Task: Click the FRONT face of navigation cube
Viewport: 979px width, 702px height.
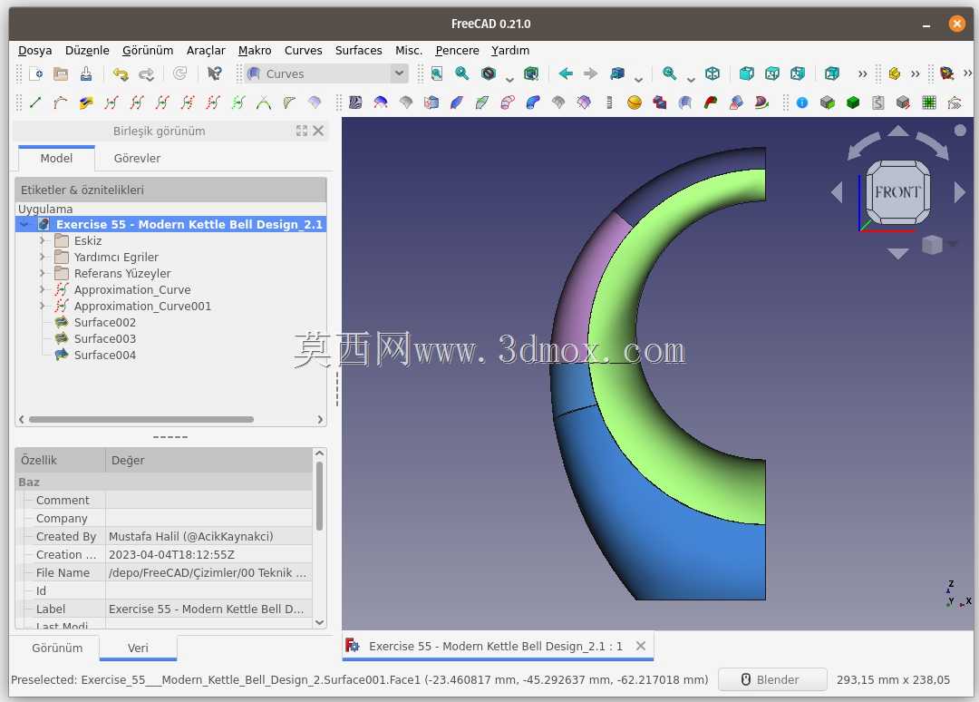Action: tap(897, 191)
